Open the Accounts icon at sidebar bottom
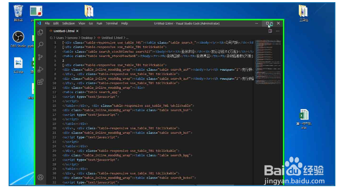344x193 pixels. (40, 177)
